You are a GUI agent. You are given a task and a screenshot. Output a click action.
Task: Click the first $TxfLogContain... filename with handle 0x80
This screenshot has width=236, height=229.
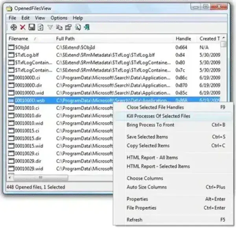(33, 63)
